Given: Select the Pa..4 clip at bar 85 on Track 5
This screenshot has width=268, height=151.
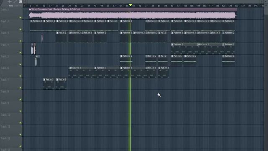Looking at the screenshot, I should 163,60.
